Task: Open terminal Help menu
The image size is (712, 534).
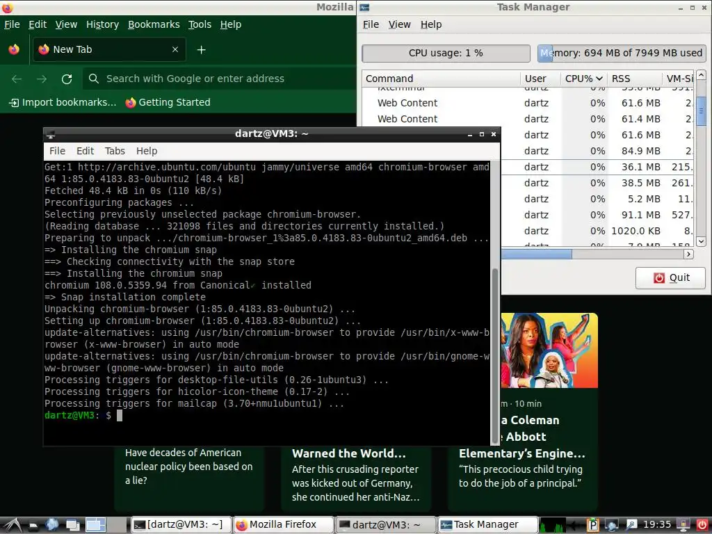Action: (x=147, y=151)
